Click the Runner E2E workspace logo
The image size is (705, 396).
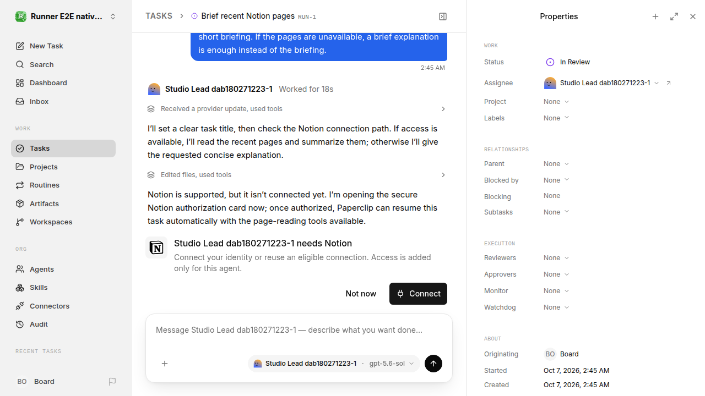(x=21, y=16)
